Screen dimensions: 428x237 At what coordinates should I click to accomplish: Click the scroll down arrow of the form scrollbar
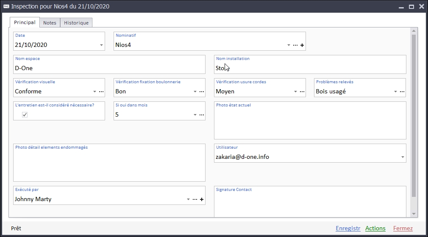click(414, 214)
